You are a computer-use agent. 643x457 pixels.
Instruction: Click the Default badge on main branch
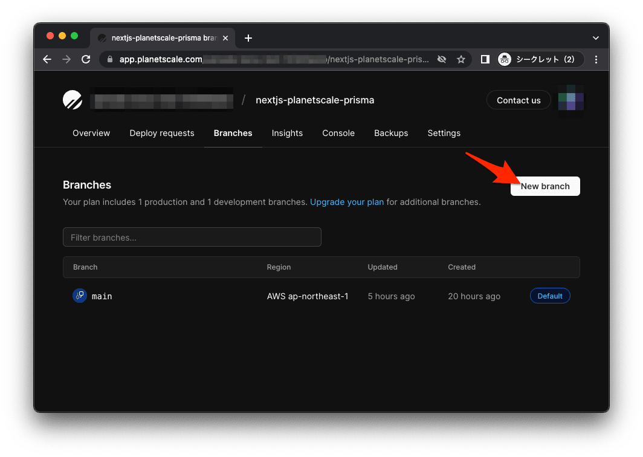550,296
